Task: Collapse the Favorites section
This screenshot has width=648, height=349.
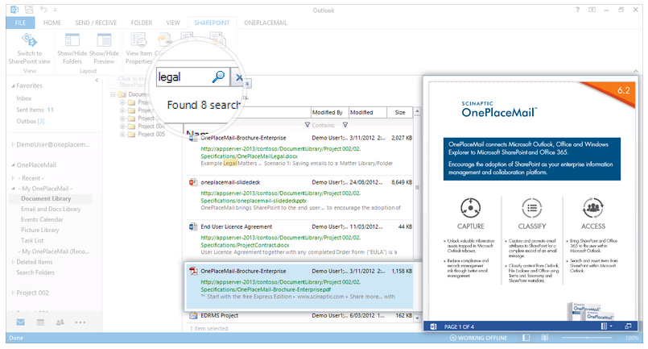Action: coord(12,85)
